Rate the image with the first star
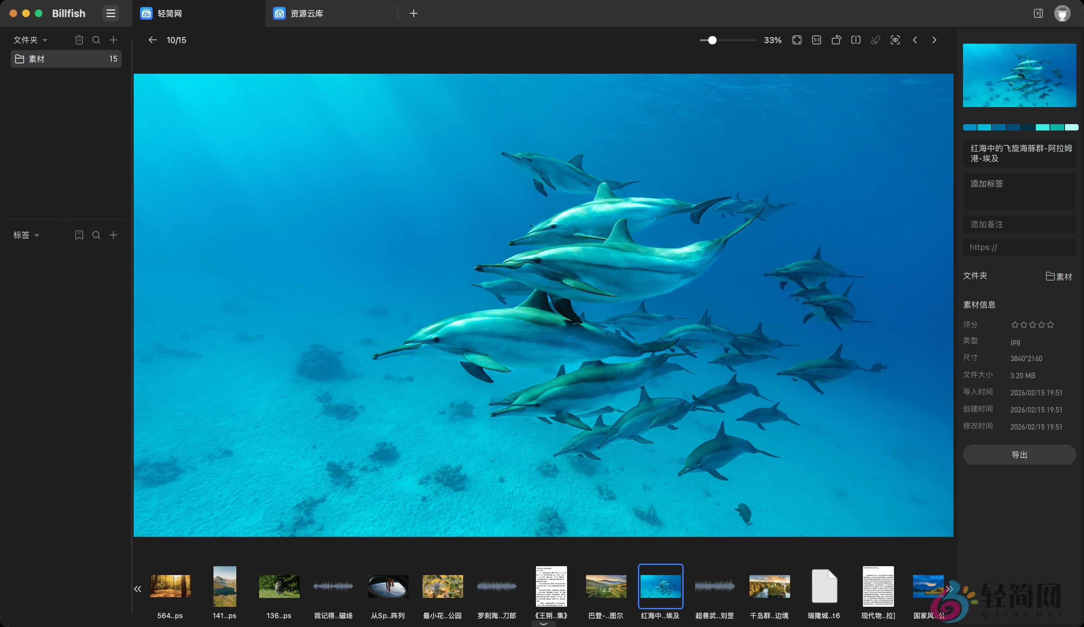Viewport: 1084px width, 627px height. (1014, 325)
